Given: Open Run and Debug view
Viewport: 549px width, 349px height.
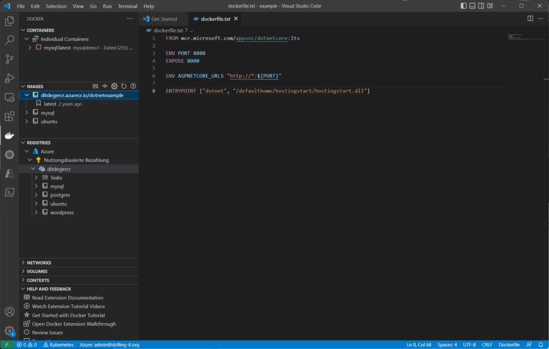Looking at the screenshot, I should coord(10,78).
